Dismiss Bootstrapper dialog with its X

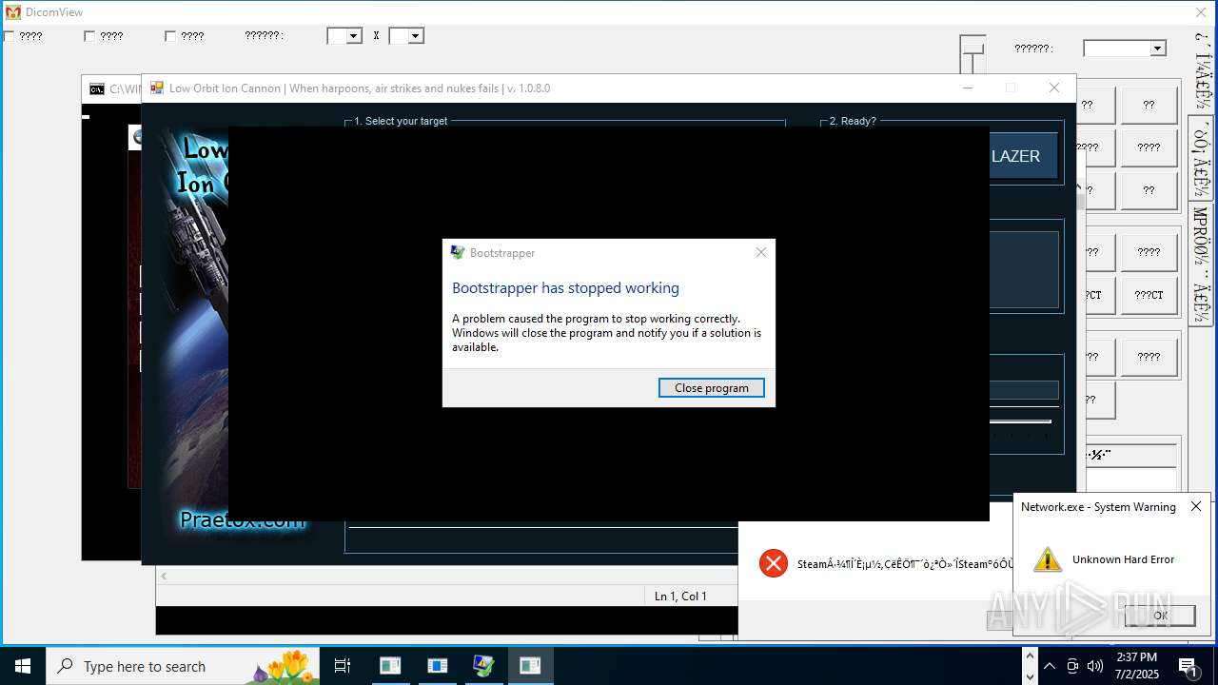(760, 252)
